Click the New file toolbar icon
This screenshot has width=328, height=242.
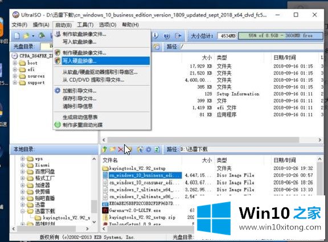(17, 36)
